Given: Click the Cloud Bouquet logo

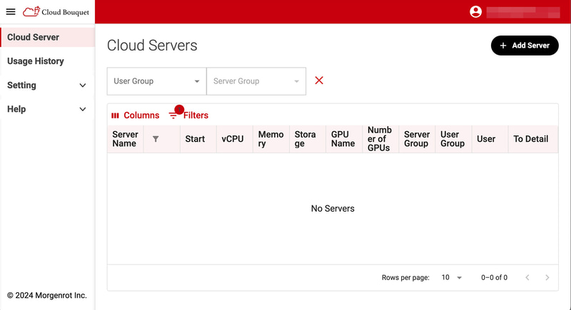Looking at the screenshot, I should (x=56, y=11).
